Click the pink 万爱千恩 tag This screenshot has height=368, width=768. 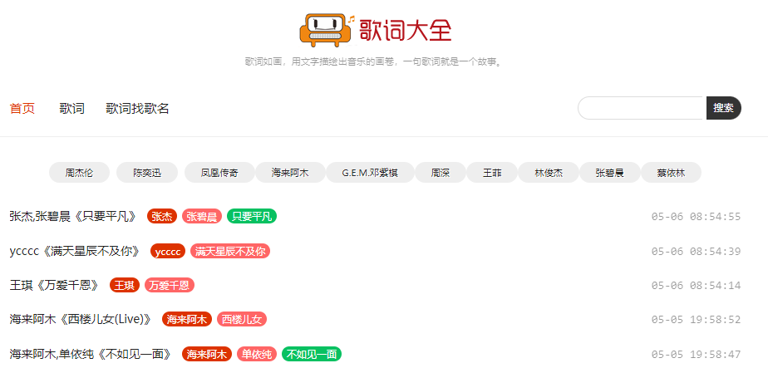point(170,285)
